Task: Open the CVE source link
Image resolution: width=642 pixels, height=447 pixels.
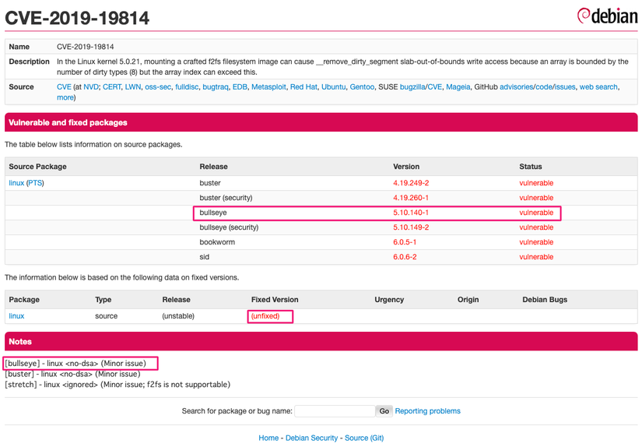Action: 64,87
